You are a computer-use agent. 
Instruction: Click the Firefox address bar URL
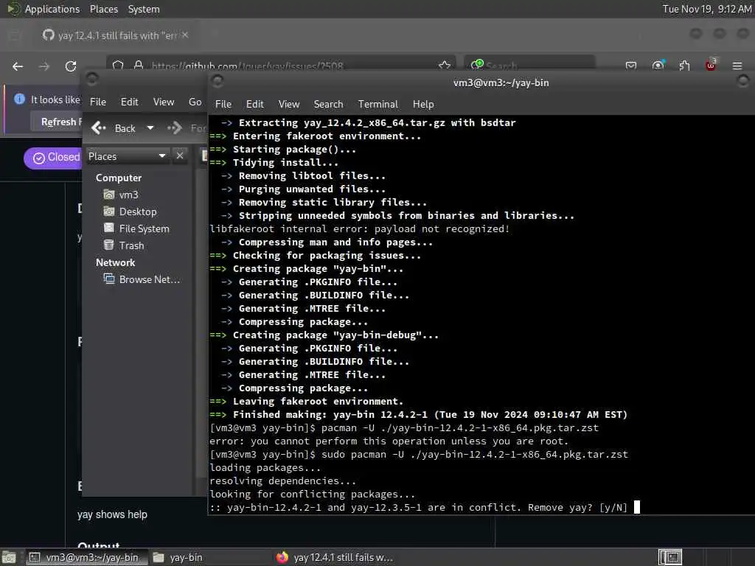247,66
